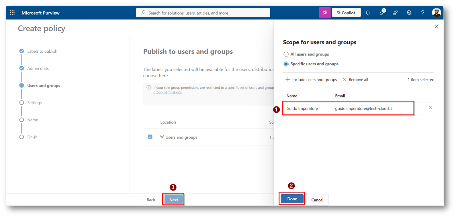Select All users and groups option
The image size is (456, 218).
point(286,54)
